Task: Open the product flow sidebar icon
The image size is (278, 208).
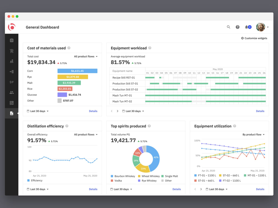Action: 12,72
